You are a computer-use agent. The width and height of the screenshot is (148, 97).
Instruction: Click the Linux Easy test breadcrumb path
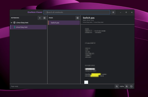point(93,22)
